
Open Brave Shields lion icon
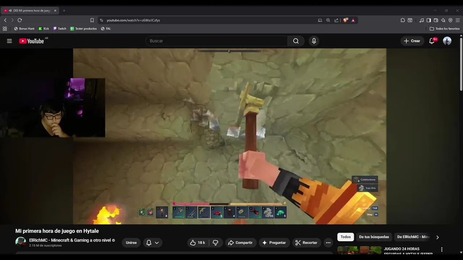pos(345,20)
